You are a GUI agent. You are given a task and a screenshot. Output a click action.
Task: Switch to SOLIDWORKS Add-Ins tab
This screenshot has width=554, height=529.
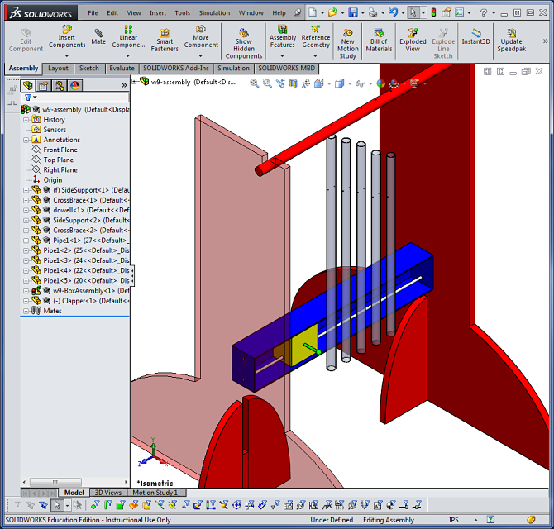pyautogui.click(x=176, y=68)
